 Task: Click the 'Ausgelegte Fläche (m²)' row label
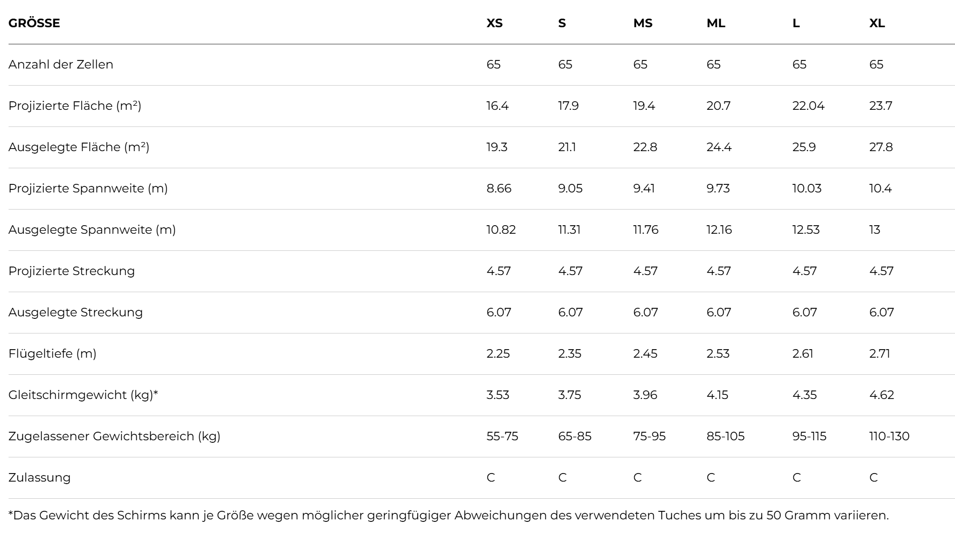(x=79, y=147)
